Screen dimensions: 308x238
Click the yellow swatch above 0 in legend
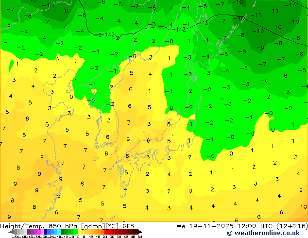point(79,232)
